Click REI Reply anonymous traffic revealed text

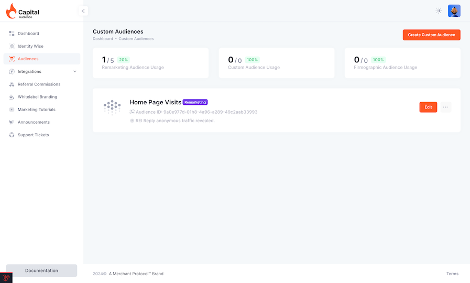click(x=175, y=121)
